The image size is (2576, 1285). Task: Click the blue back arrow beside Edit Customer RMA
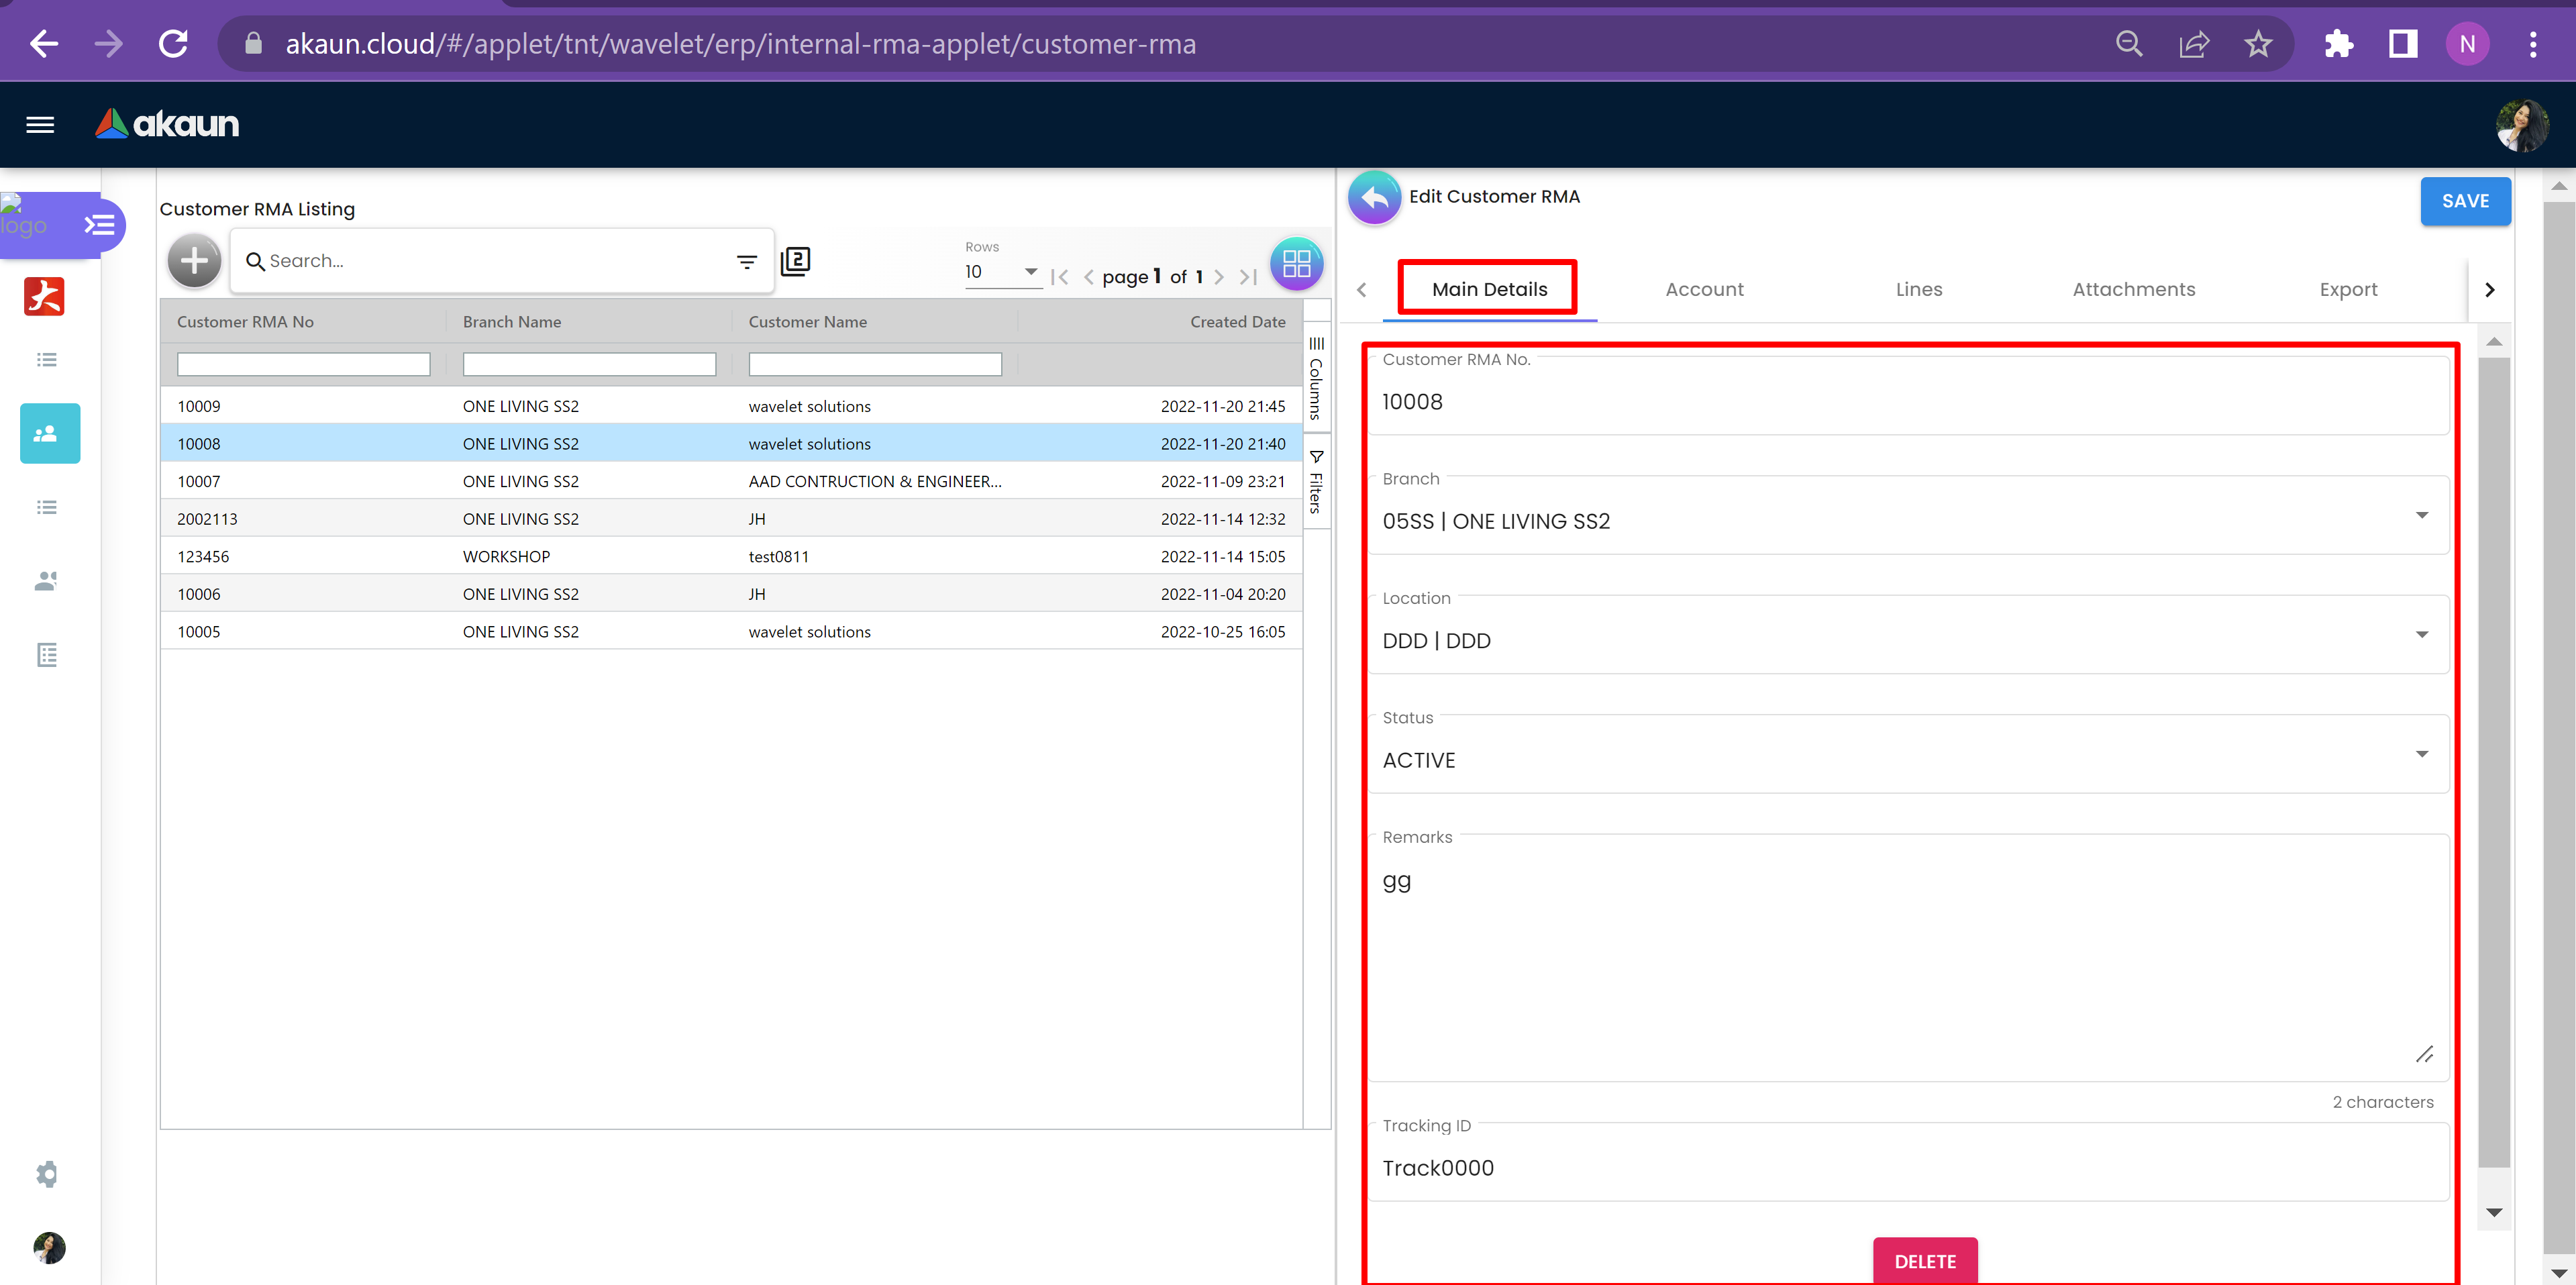tap(1374, 198)
